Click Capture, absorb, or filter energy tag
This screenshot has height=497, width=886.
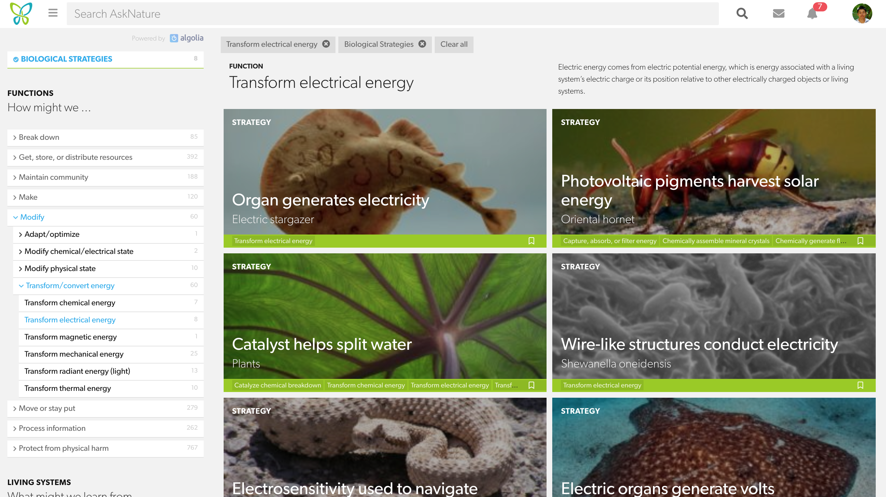click(x=610, y=241)
